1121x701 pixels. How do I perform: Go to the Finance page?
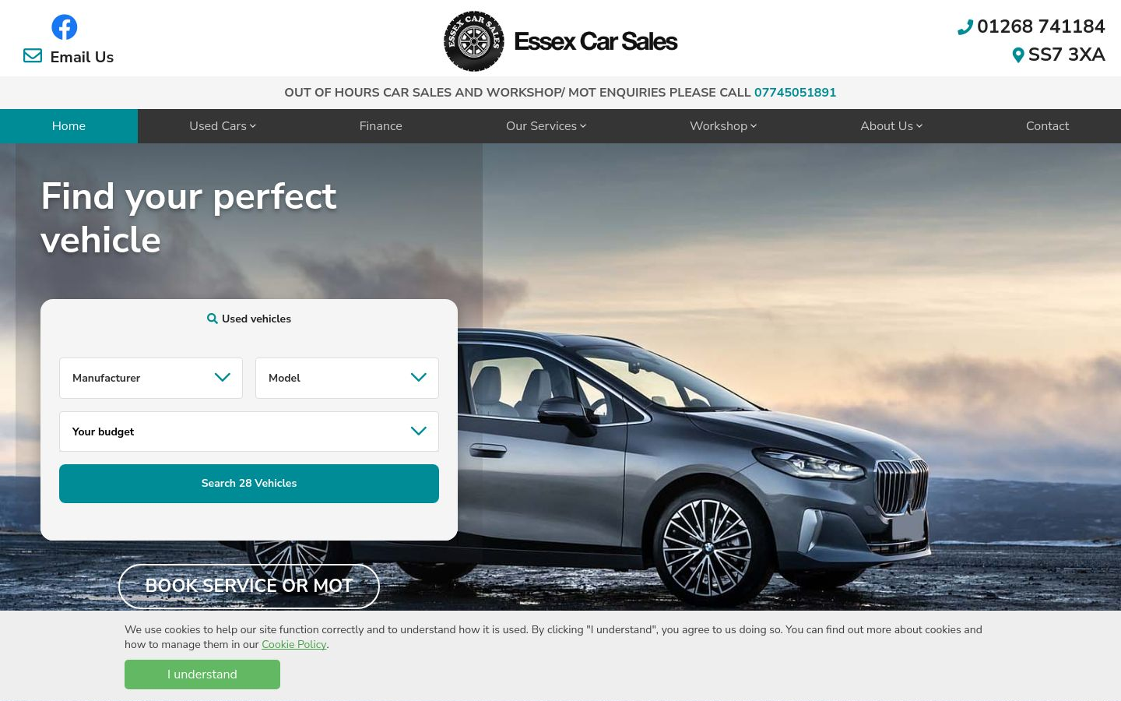click(x=381, y=126)
